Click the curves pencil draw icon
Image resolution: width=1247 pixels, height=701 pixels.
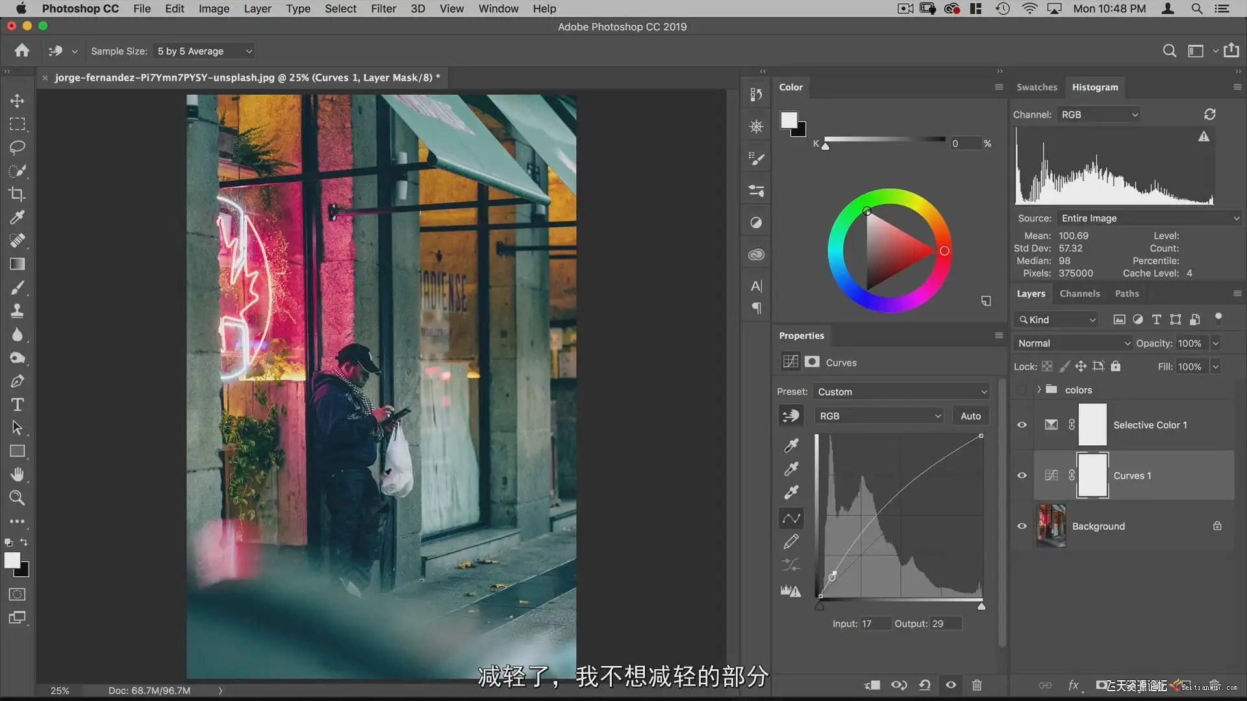(791, 542)
